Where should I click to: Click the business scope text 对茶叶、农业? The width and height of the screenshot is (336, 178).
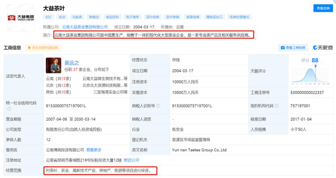click(98, 170)
